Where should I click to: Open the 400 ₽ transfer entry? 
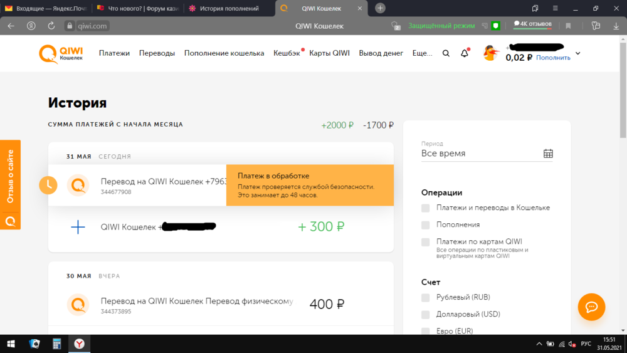[221, 305]
